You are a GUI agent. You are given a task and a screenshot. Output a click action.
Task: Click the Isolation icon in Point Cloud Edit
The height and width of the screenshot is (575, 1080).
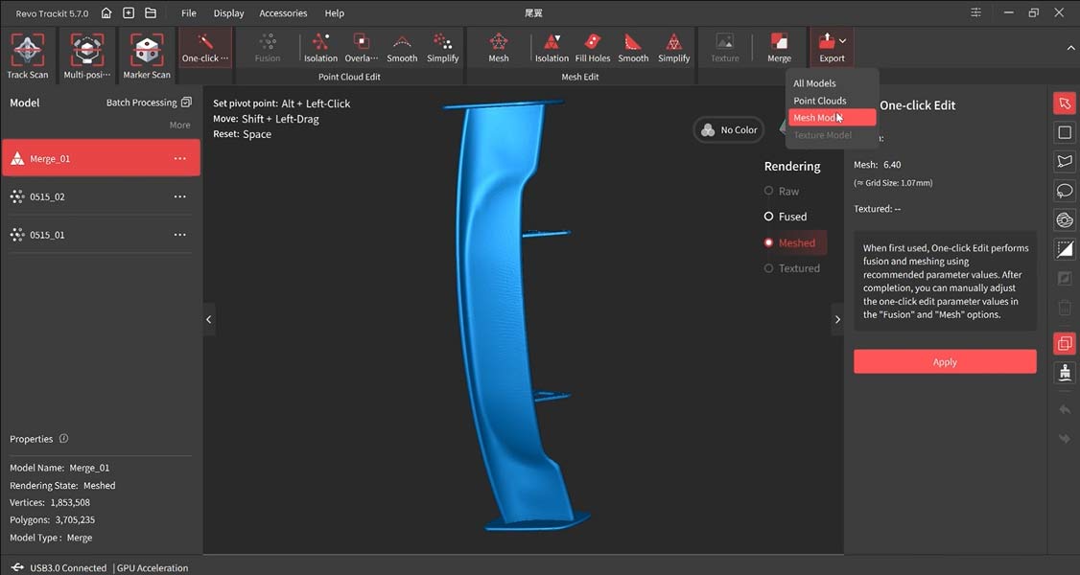point(320,47)
